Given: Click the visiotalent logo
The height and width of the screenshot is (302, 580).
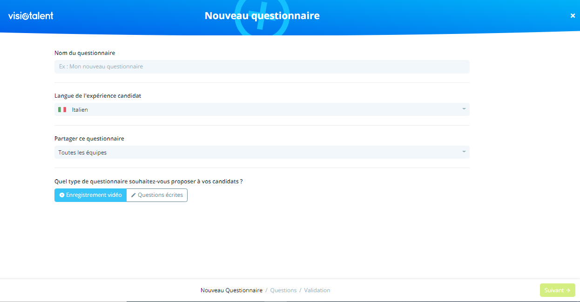Looking at the screenshot, I should pyautogui.click(x=31, y=16).
